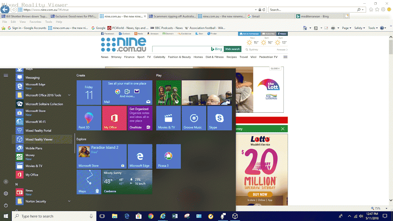Open Google Chrome from the taskbar

click(151, 216)
